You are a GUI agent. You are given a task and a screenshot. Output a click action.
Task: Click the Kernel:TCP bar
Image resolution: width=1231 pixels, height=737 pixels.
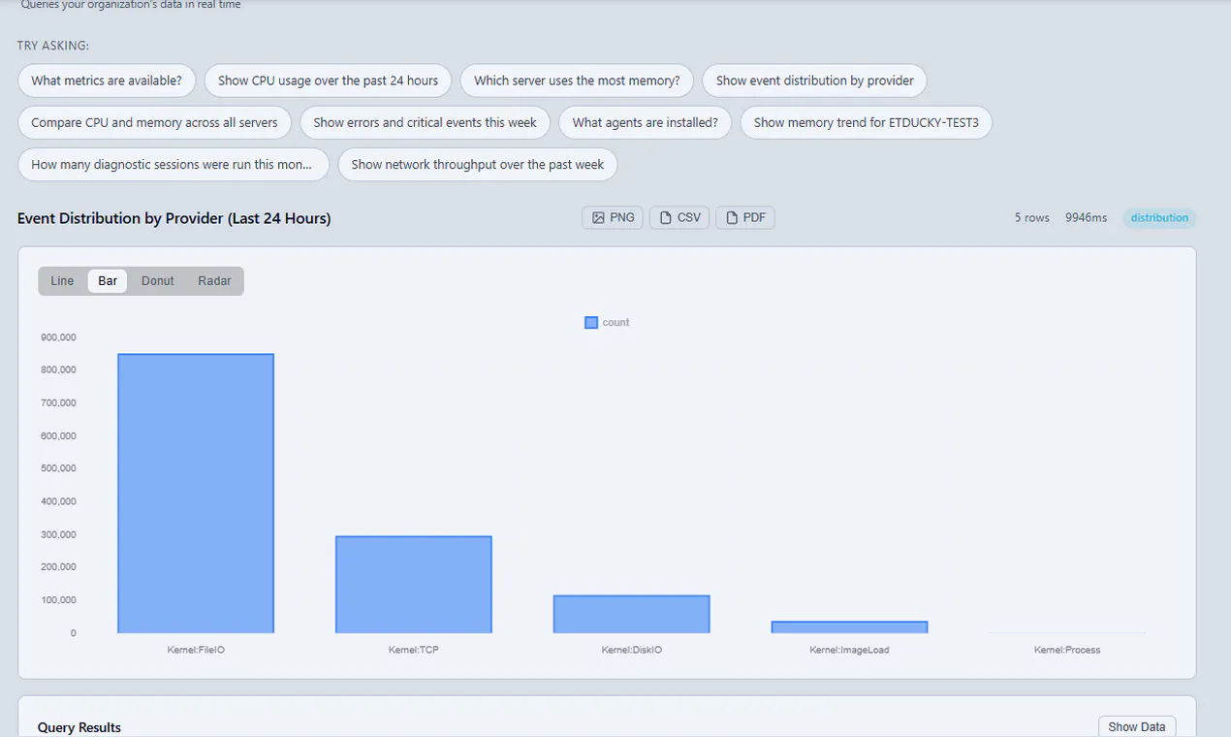click(414, 585)
